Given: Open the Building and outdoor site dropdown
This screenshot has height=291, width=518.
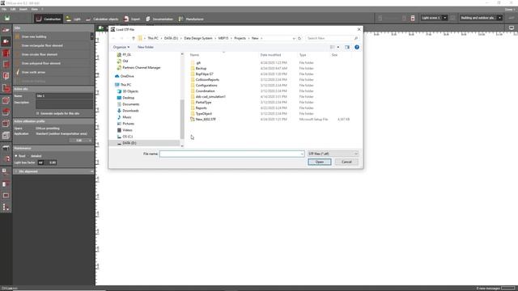Looking at the screenshot, I should [481, 18].
